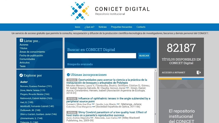The image size is (219, 123).
Task: Open the ¿Qué es? menu
Action: 90,27
